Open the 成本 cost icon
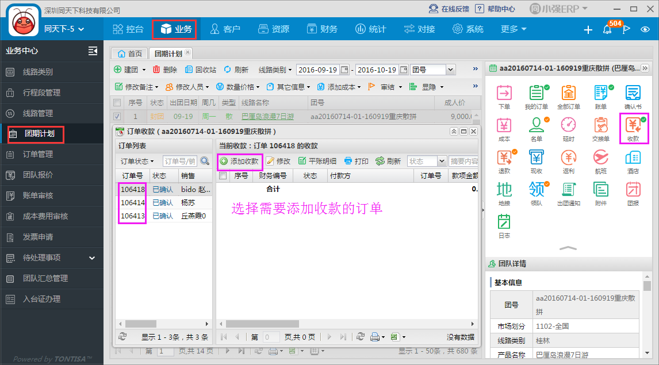This screenshot has width=659, height=365. pos(504,129)
